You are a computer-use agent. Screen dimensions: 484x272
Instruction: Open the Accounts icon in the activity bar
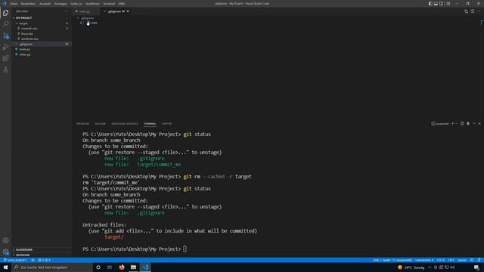tap(5, 240)
